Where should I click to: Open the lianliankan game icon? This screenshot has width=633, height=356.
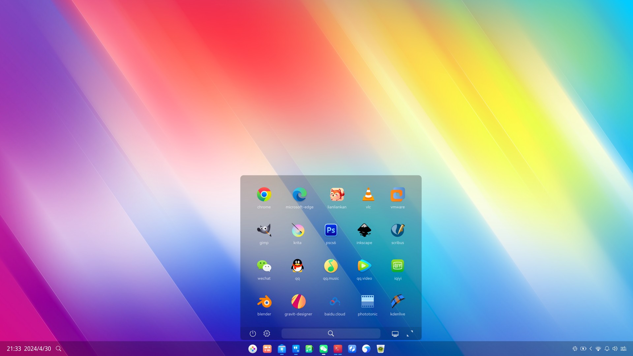click(x=337, y=194)
